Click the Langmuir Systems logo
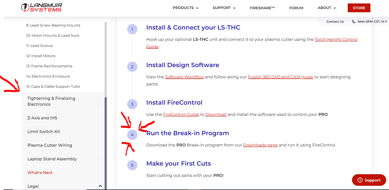 coord(41,8)
